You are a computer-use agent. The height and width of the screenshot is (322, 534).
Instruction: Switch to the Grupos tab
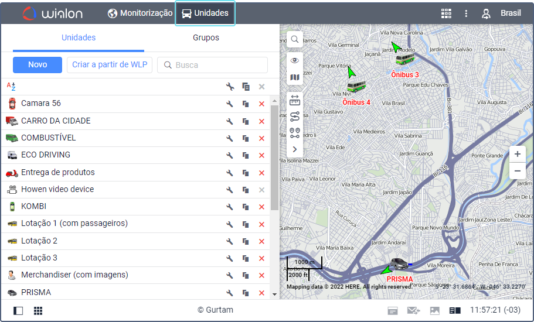pyautogui.click(x=206, y=37)
